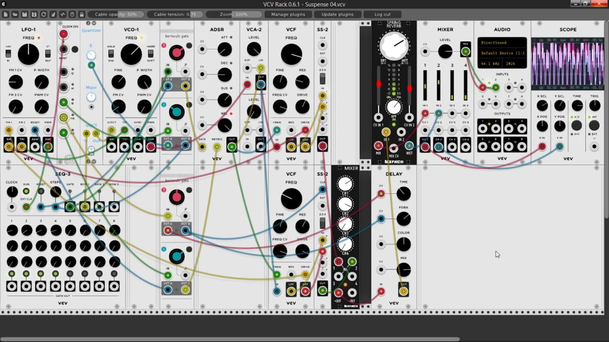The width and height of the screenshot is (609, 342).
Task: Click the Quantizer Major scale knob
Action: pos(91,97)
